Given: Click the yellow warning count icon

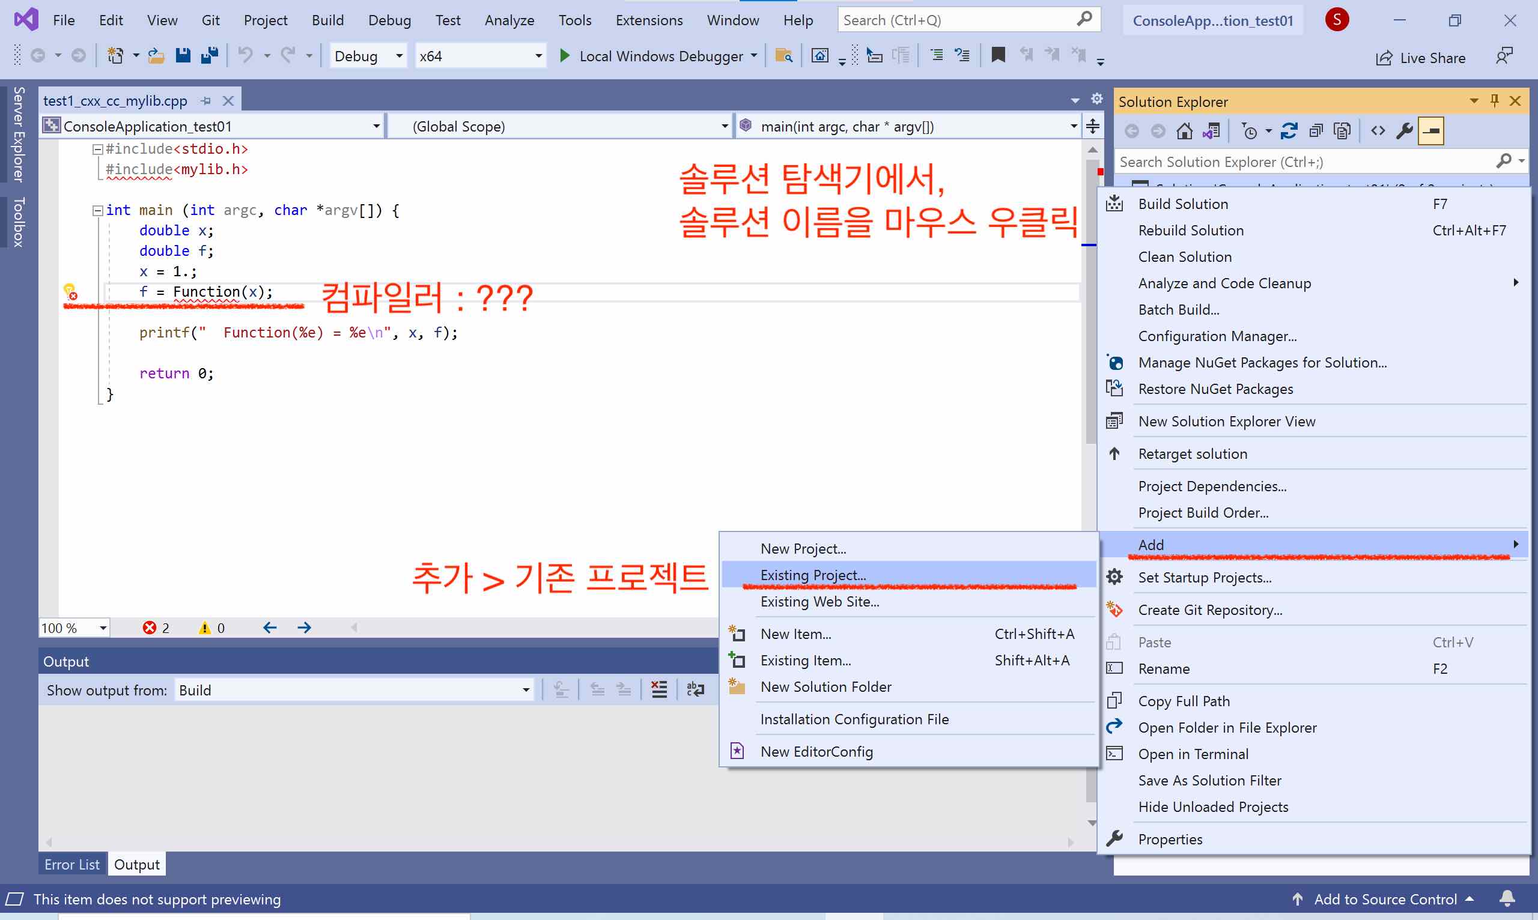Looking at the screenshot, I should [204, 628].
